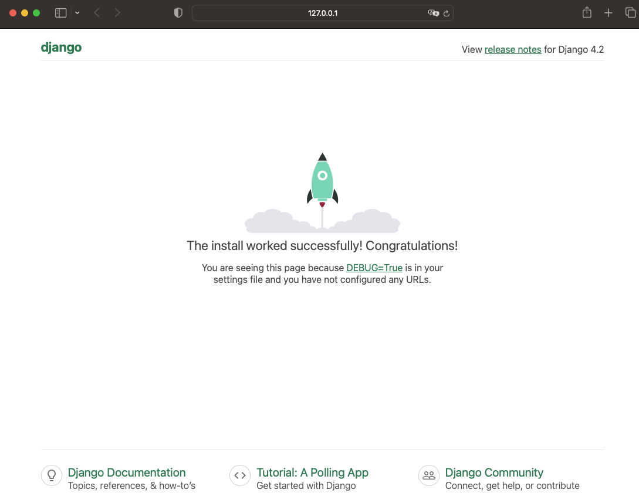The image size is (639, 503).
Task: Click the people Community icon
Action: point(429,475)
